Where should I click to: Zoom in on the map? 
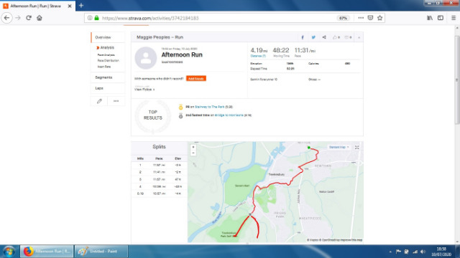pos(193,147)
